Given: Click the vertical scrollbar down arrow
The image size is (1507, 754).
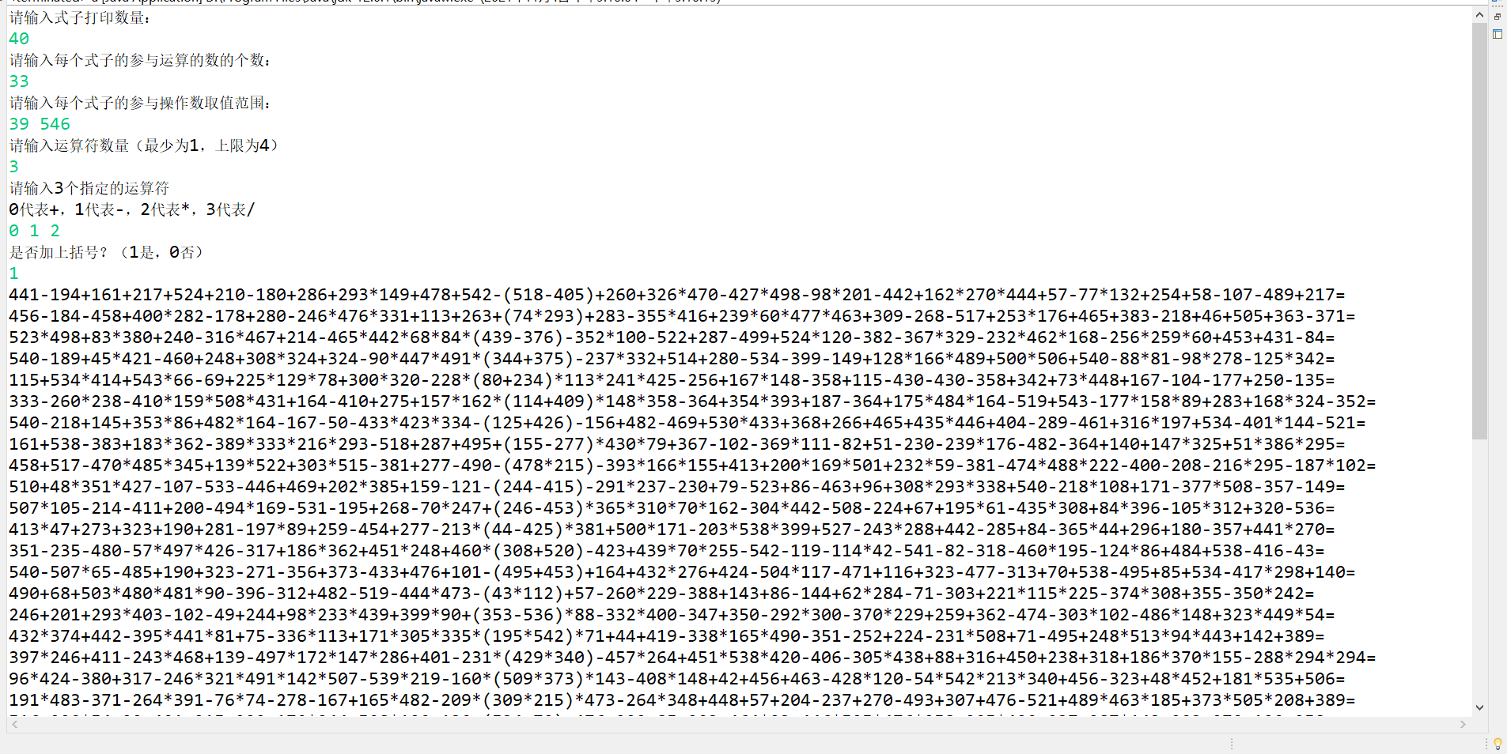Looking at the screenshot, I should pos(1479,708).
